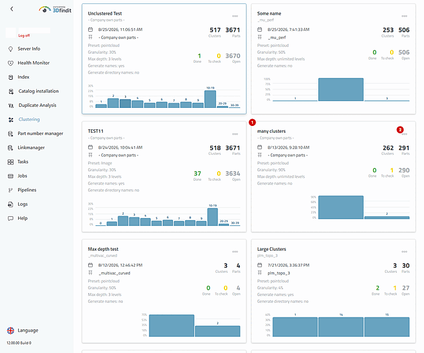The width and height of the screenshot is (424, 353).
Task: Open the Health Monitor heart icon
Action: point(11,63)
